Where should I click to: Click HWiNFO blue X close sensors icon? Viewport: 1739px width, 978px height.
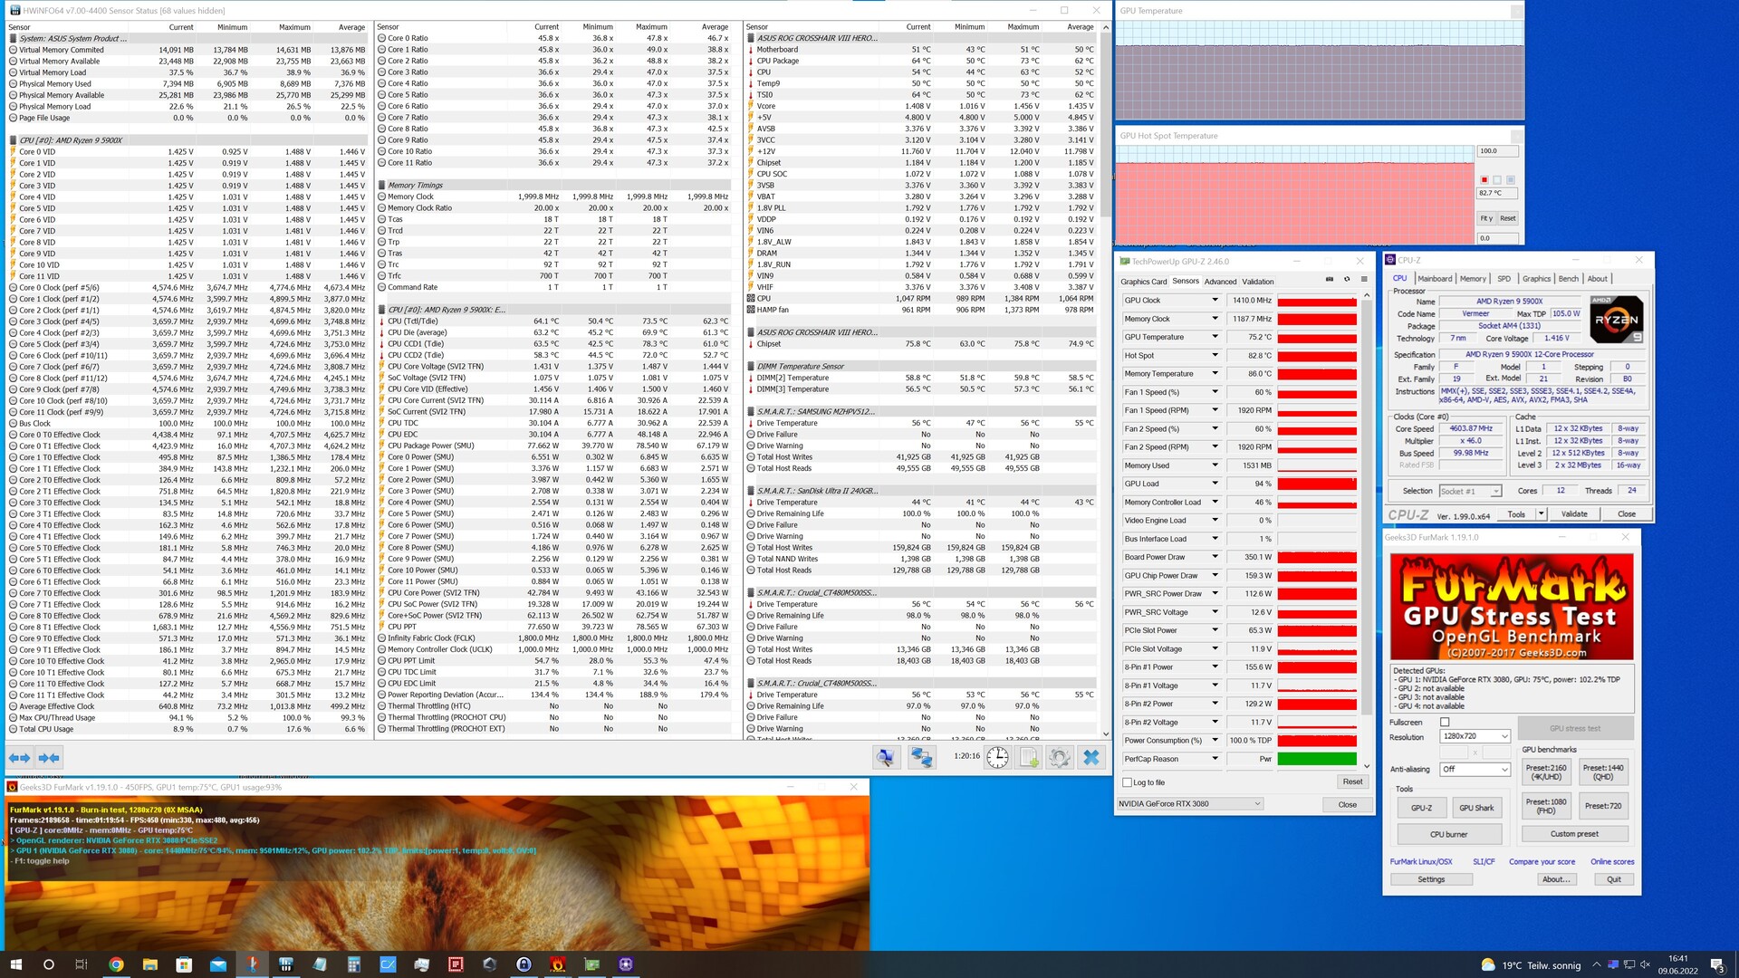1091,758
